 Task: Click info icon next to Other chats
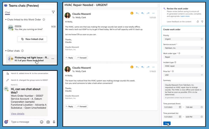22,51
